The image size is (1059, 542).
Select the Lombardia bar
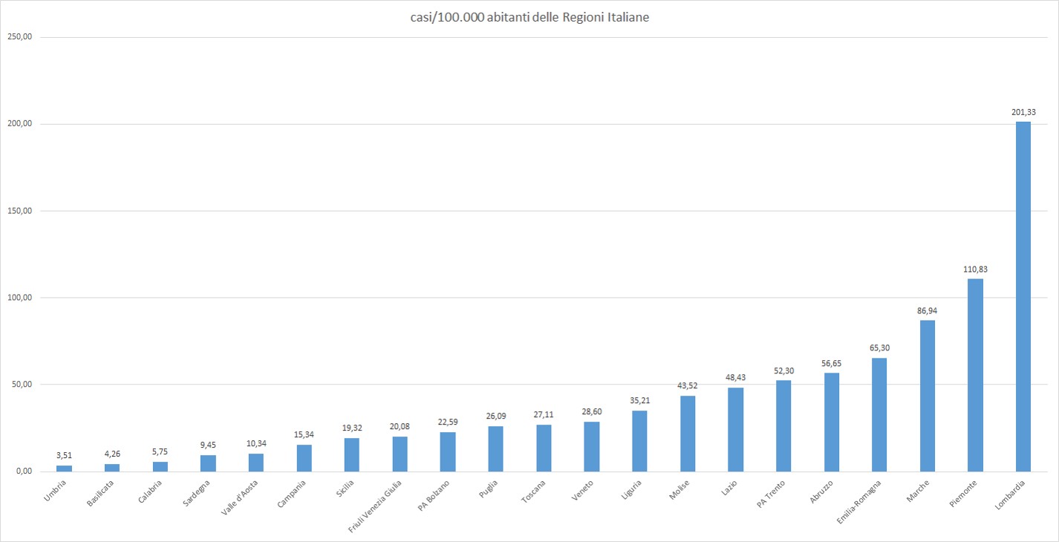(x=1023, y=296)
